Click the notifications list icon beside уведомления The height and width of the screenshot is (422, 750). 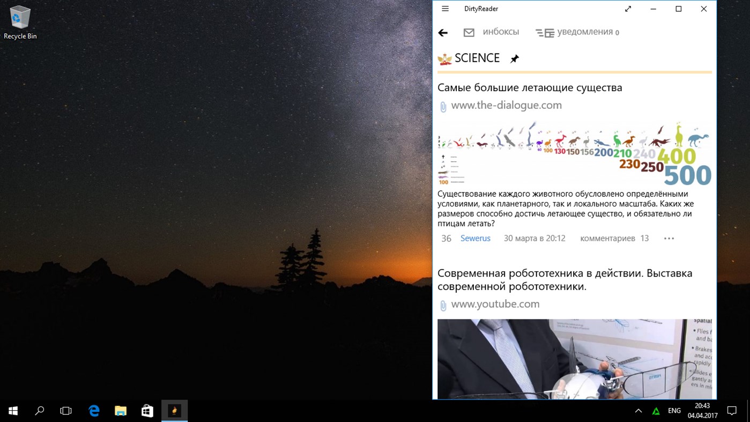click(x=544, y=32)
